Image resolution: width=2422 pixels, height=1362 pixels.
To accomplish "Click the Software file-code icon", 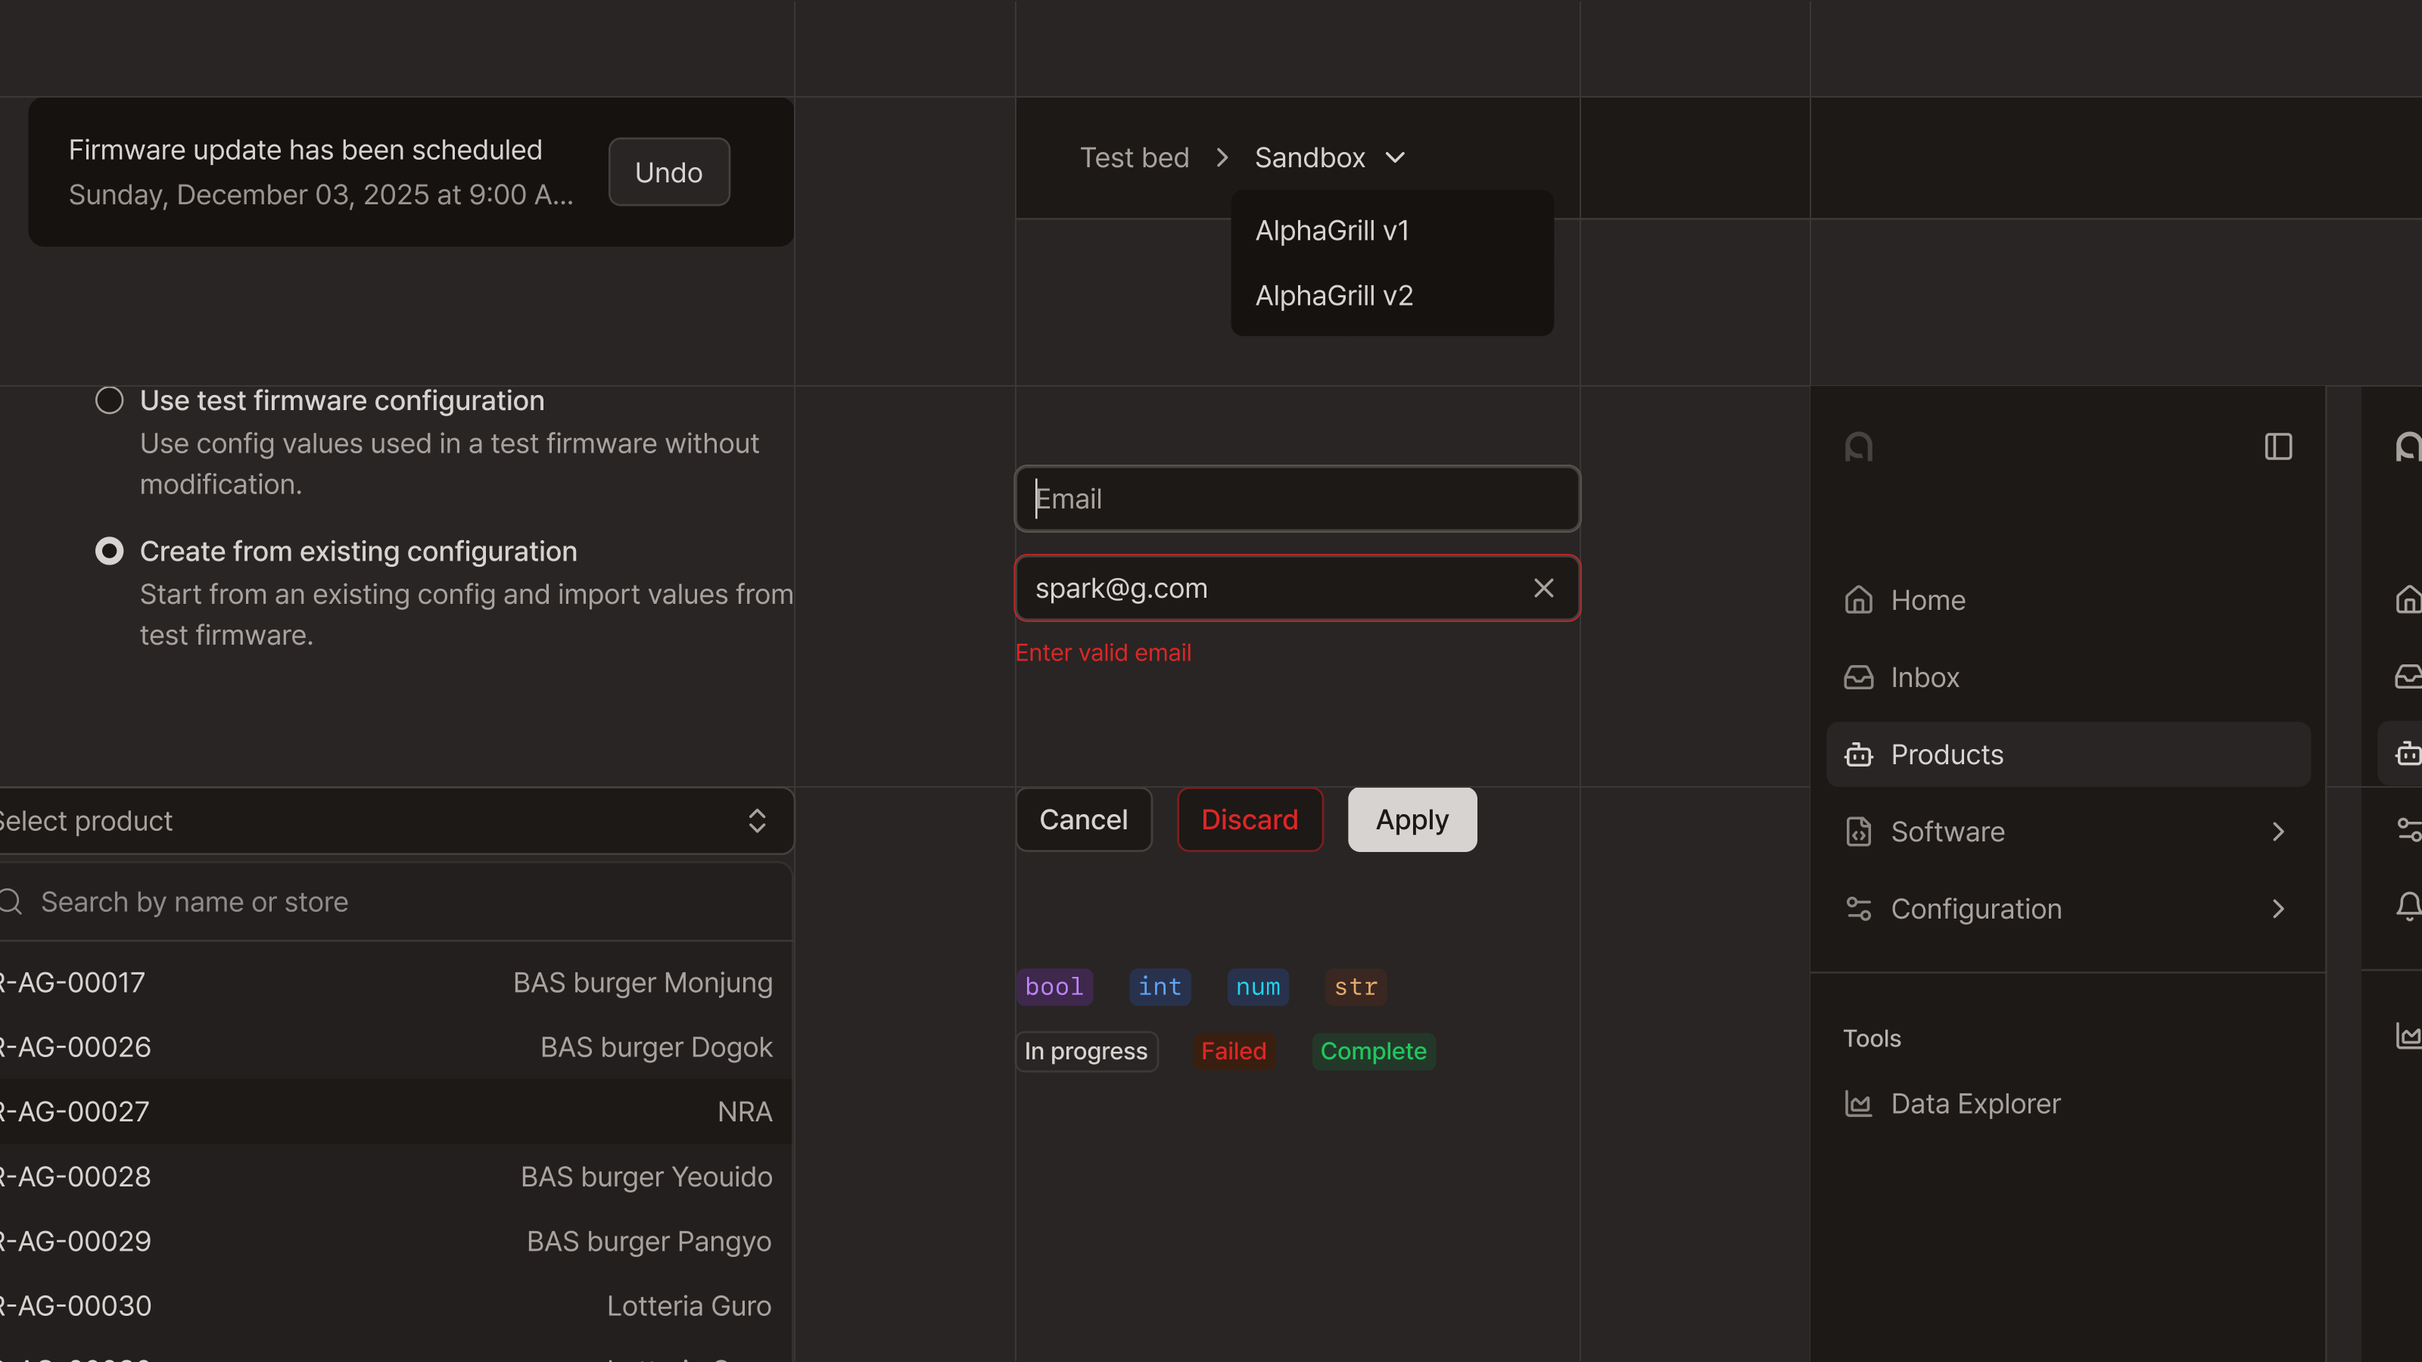I will [1858, 831].
